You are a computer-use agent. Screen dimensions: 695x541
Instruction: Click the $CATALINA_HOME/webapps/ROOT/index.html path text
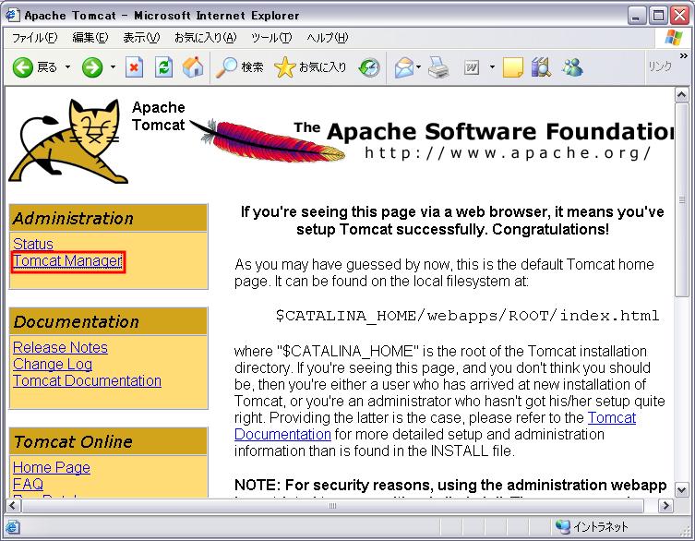pos(467,316)
